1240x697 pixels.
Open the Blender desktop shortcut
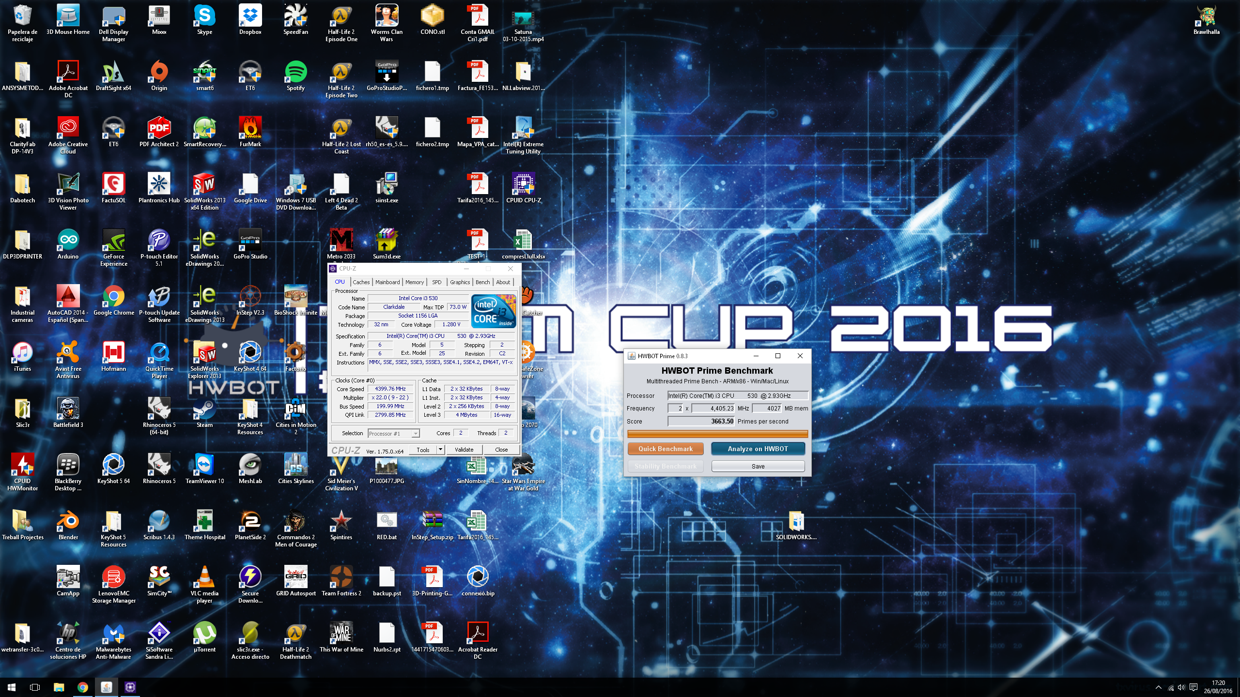(68, 525)
